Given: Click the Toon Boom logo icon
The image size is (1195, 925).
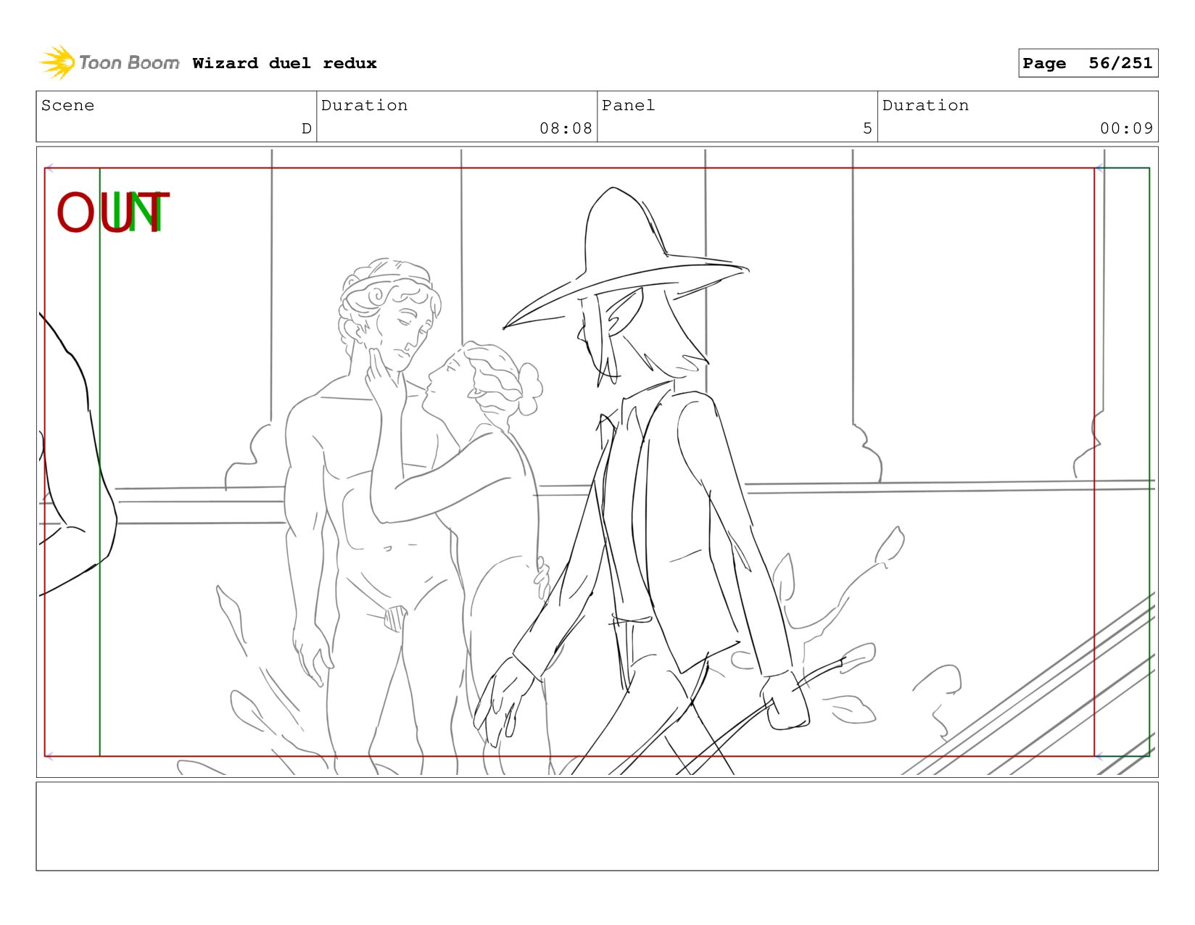Looking at the screenshot, I should (x=58, y=62).
